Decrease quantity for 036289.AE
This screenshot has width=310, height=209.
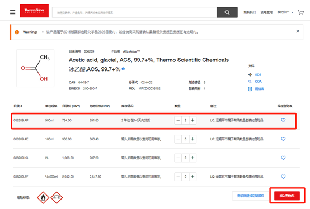[x=178, y=139]
